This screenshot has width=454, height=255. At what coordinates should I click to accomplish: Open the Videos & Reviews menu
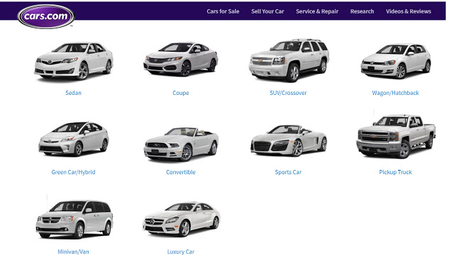(409, 11)
